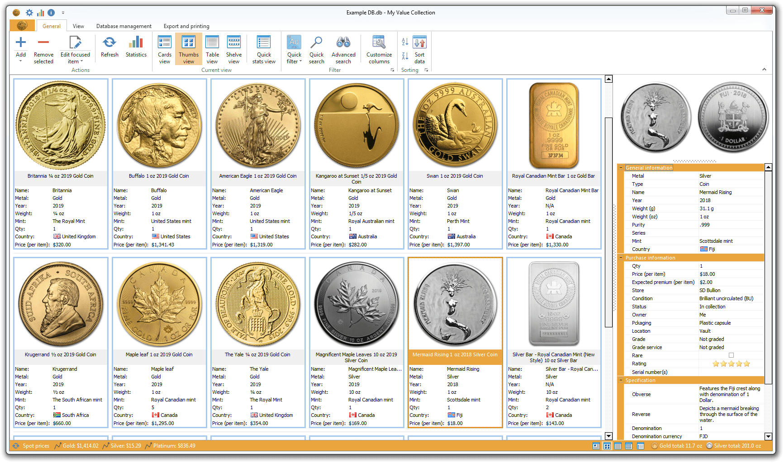The width and height of the screenshot is (784, 463).
Task: Click the Add item plus icon
Action: pos(21,43)
